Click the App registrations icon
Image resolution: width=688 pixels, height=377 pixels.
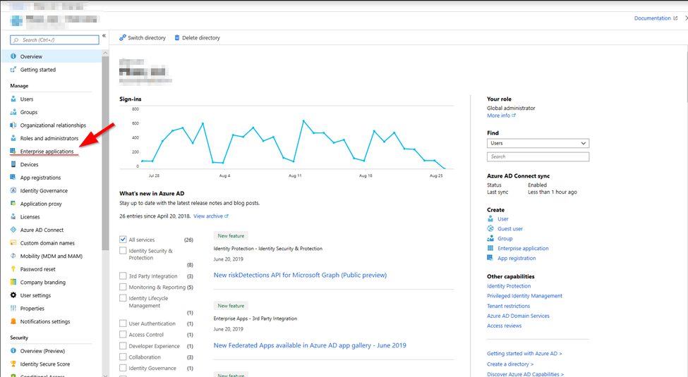13,177
